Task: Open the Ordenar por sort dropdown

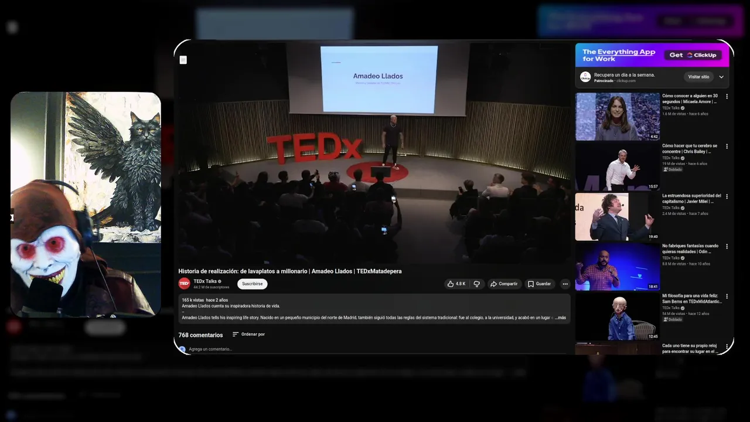Action: (248, 334)
